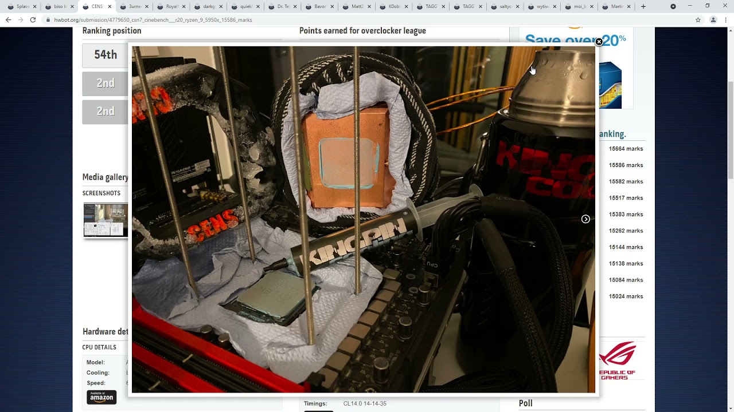Close the darkg tab
The height and width of the screenshot is (412, 734).
221,7
